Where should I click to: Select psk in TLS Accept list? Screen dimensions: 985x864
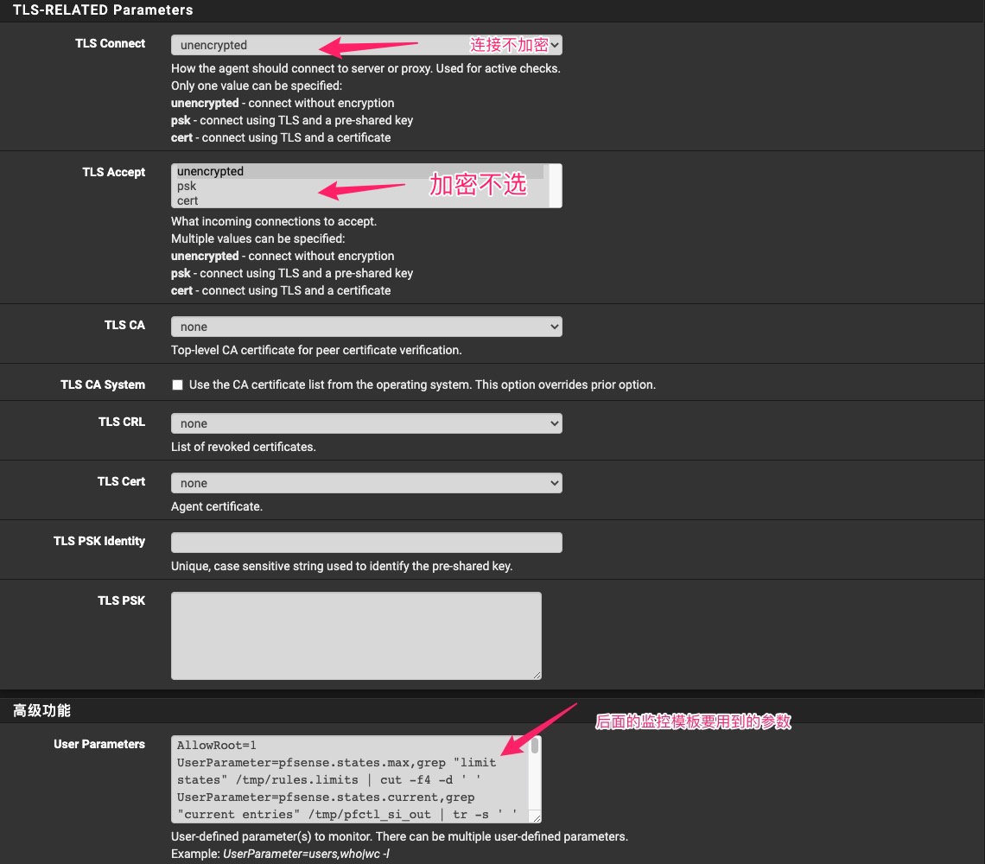pyautogui.click(x=187, y=186)
